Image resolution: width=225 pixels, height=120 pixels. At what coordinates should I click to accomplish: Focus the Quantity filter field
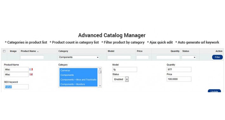[x=168, y=57]
